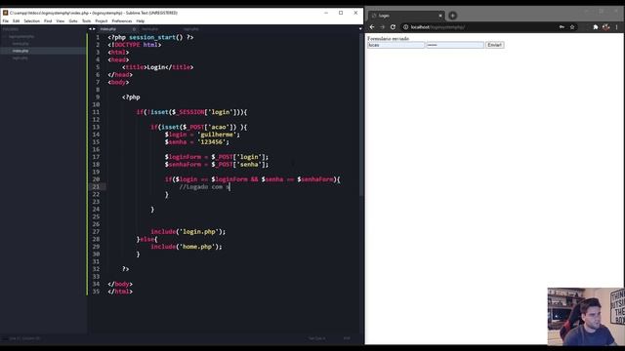Open the Chrome three-dot menu
The image size is (625, 351).
point(616,27)
